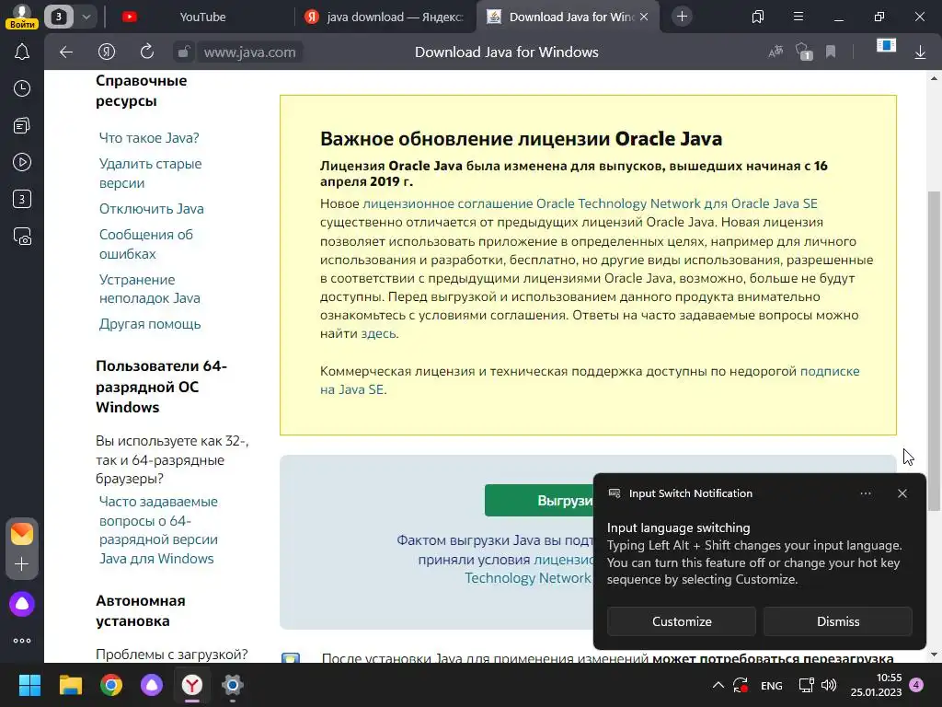
Task: Click the green Выгрузить Java button
Action: (539, 500)
